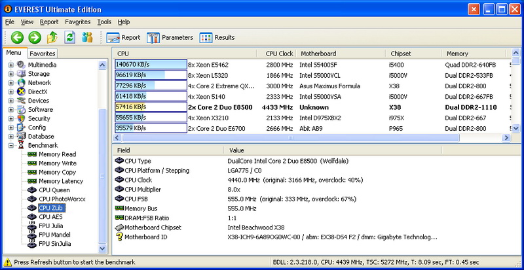Image resolution: width=524 pixels, height=270 pixels.
Task: Open the Favorites menu
Action: [78, 22]
